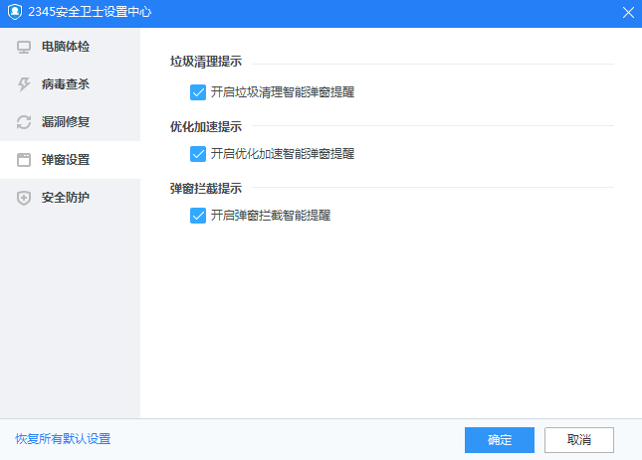Click the 垃圾清理提示 section heading
The image size is (642, 460).
(206, 62)
